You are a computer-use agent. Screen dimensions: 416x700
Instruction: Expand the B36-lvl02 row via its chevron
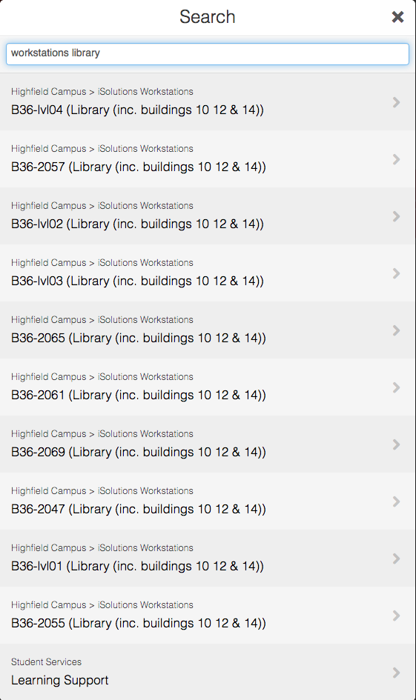tap(396, 216)
